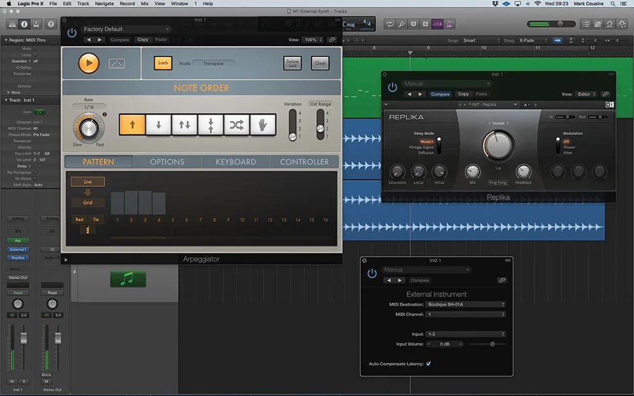Click the chord step icon below Rest

[x=87, y=230]
